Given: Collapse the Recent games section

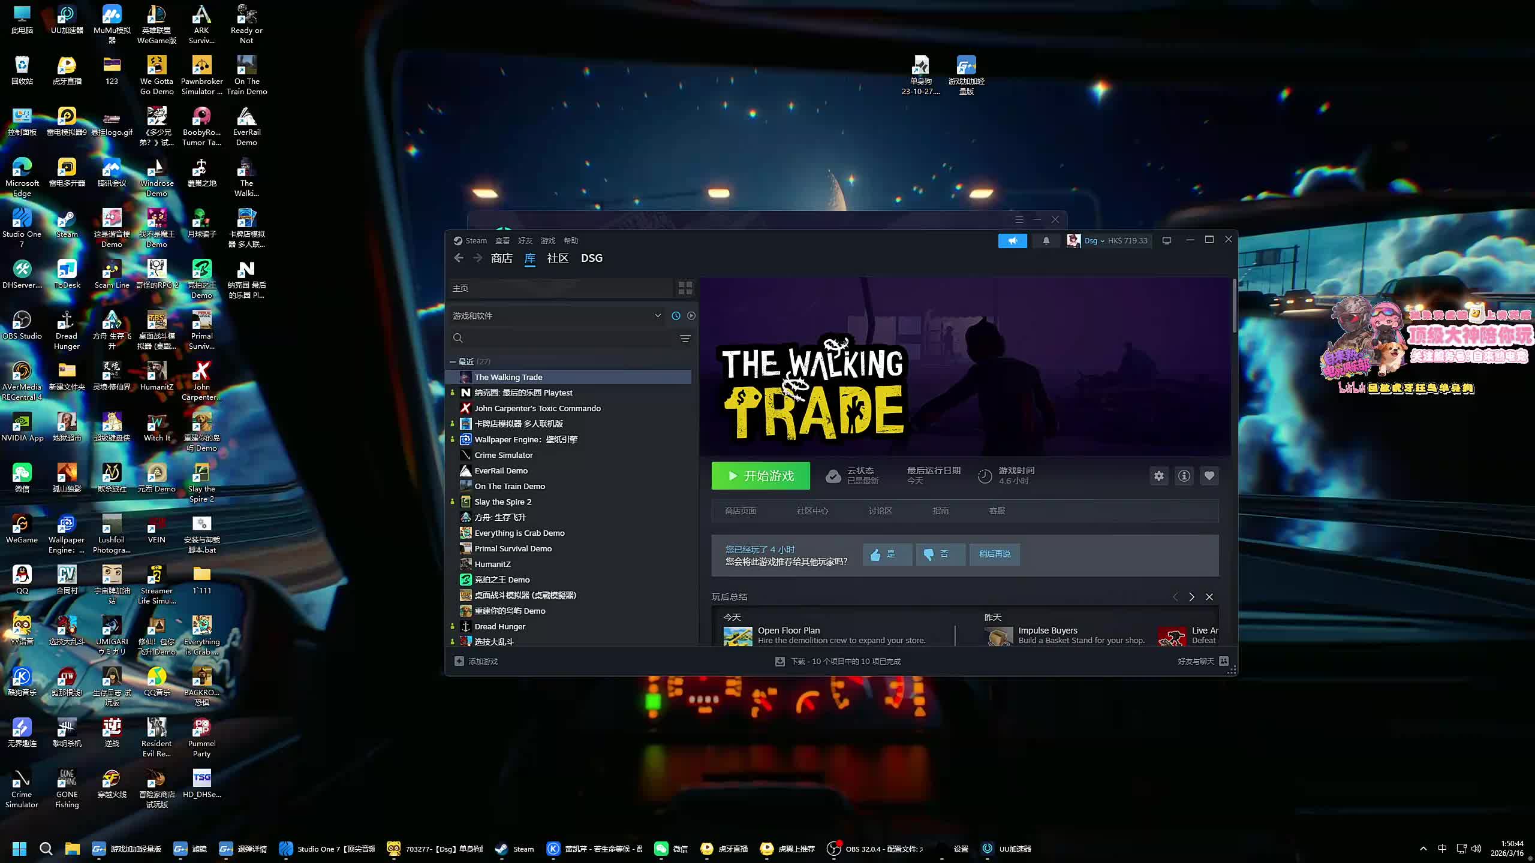Looking at the screenshot, I should point(453,362).
